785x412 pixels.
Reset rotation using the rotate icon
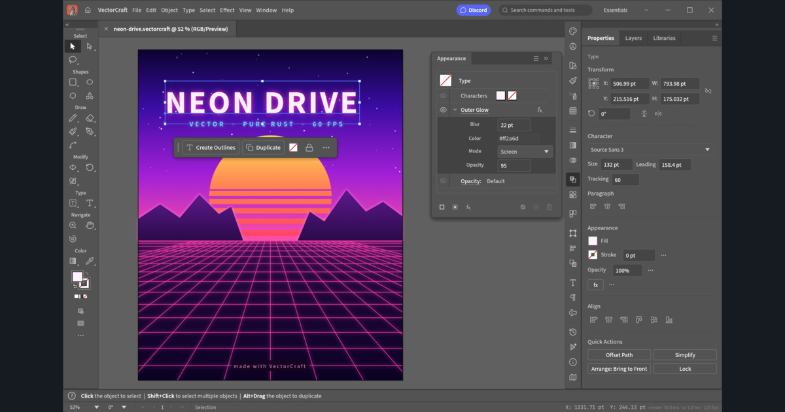(592, 114)
